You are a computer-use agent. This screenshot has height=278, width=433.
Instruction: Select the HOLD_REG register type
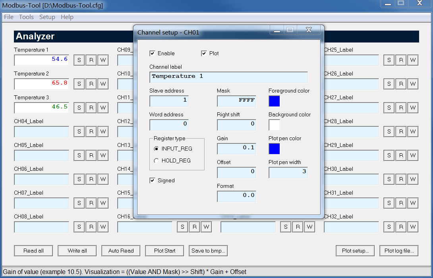[x=157, y=160]
